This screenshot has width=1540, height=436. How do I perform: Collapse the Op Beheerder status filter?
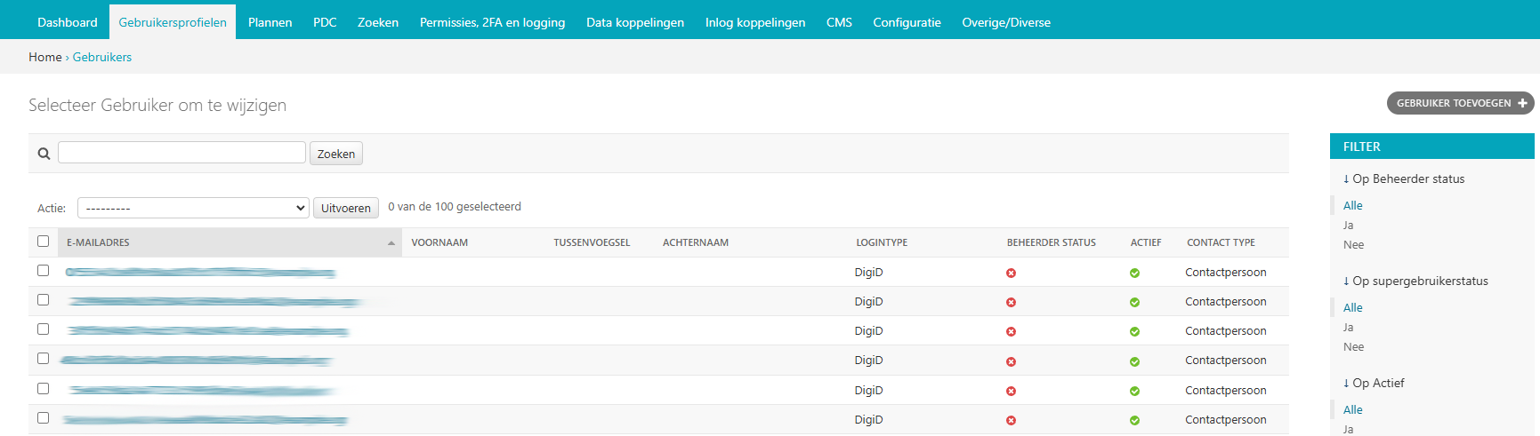1403,178
